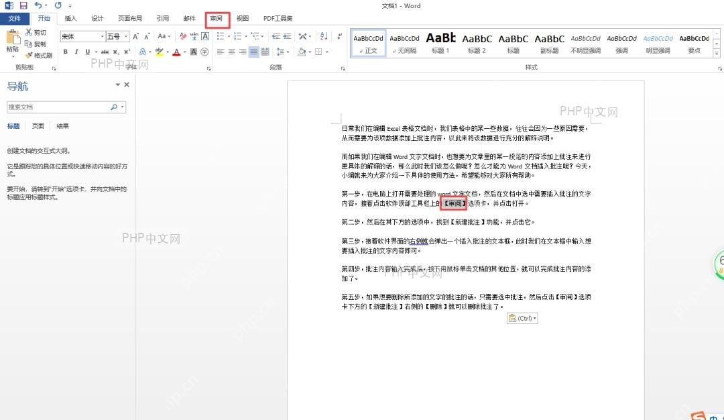Click the phonetic guide (拼音) icon
Image resolution: width=724 pixels, height=420 pixels.
point(194,36)
